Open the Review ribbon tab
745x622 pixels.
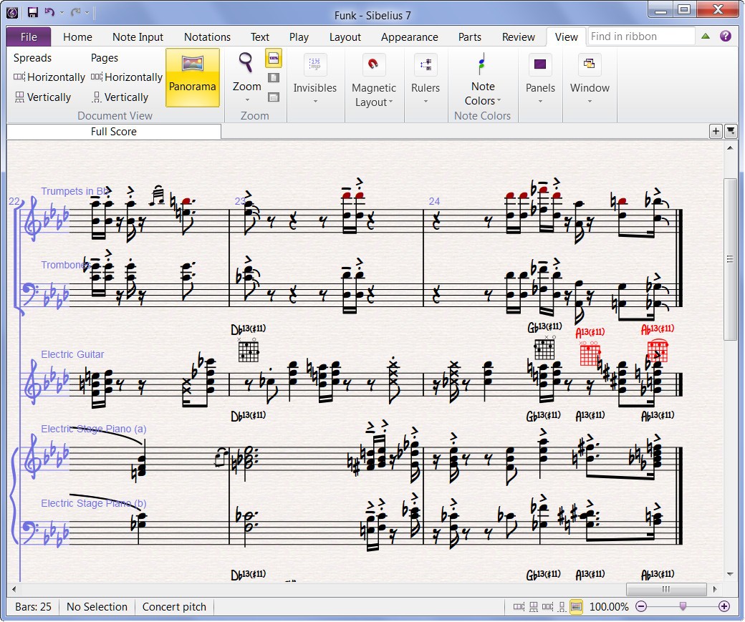[x=519, y=37]
